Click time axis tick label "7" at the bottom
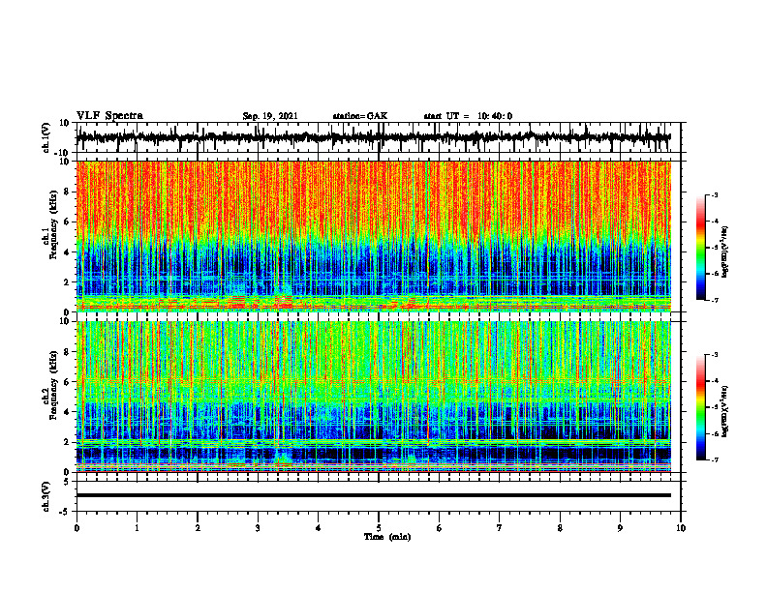The image size is (767, 592). (500, 528)
